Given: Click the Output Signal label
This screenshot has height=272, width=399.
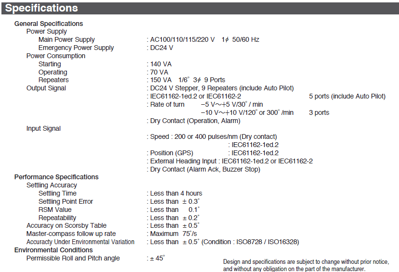Looking at the screenshot, I should (x=46, y=88).
